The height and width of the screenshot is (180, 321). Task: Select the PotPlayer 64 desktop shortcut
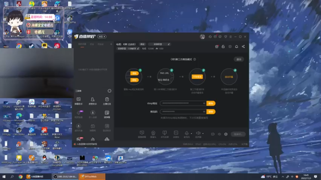click(19, 160)
